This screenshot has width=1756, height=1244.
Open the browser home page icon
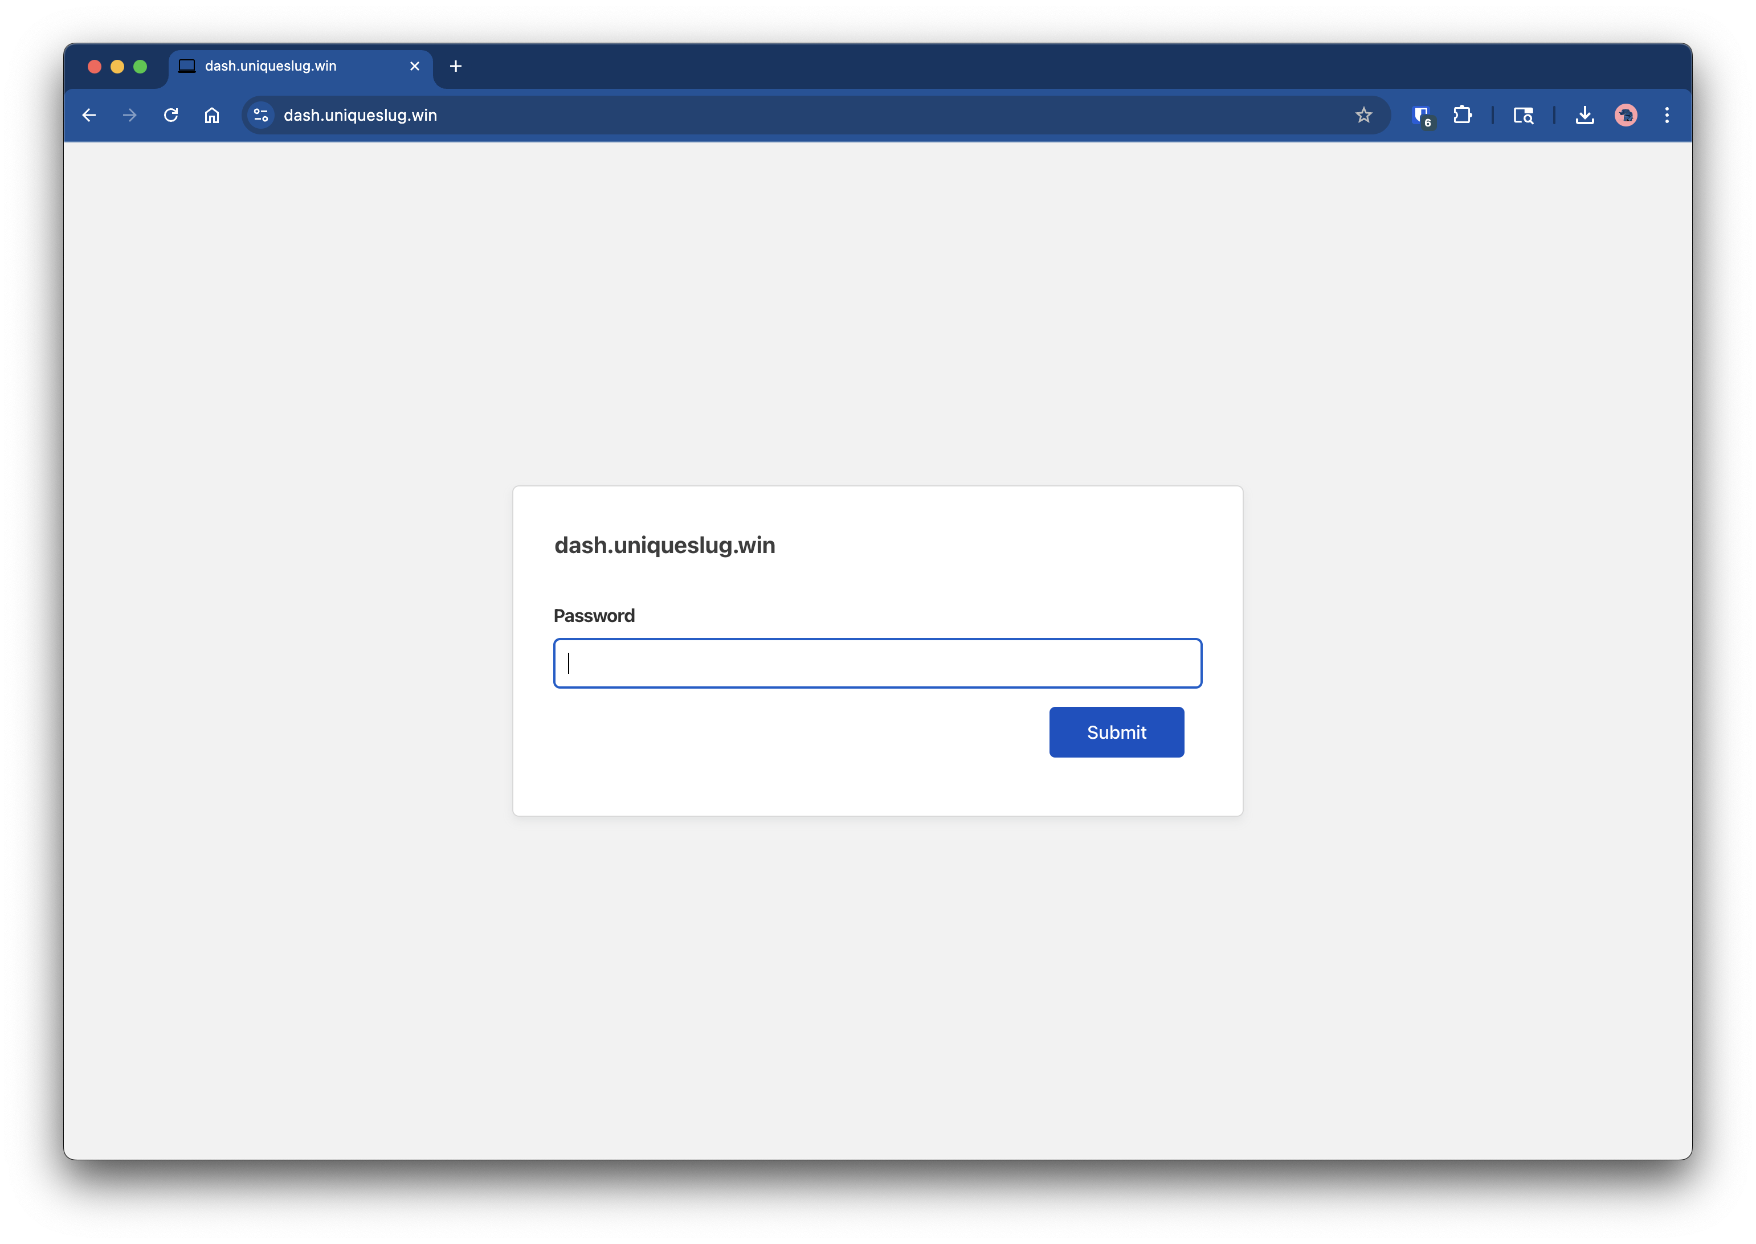pos(211,115)
